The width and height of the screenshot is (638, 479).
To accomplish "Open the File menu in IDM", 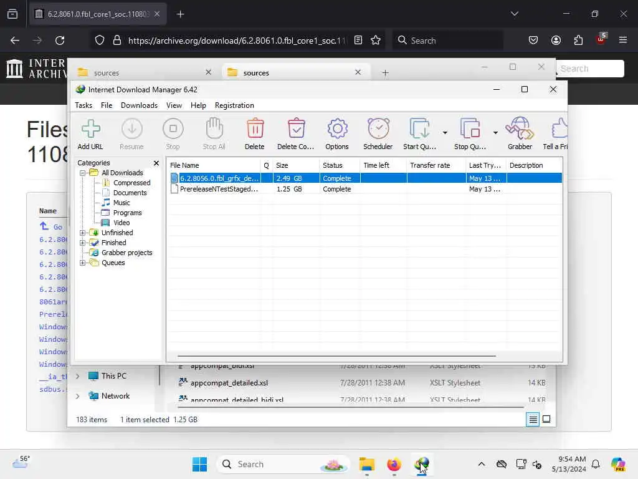I will coord(107,105).
